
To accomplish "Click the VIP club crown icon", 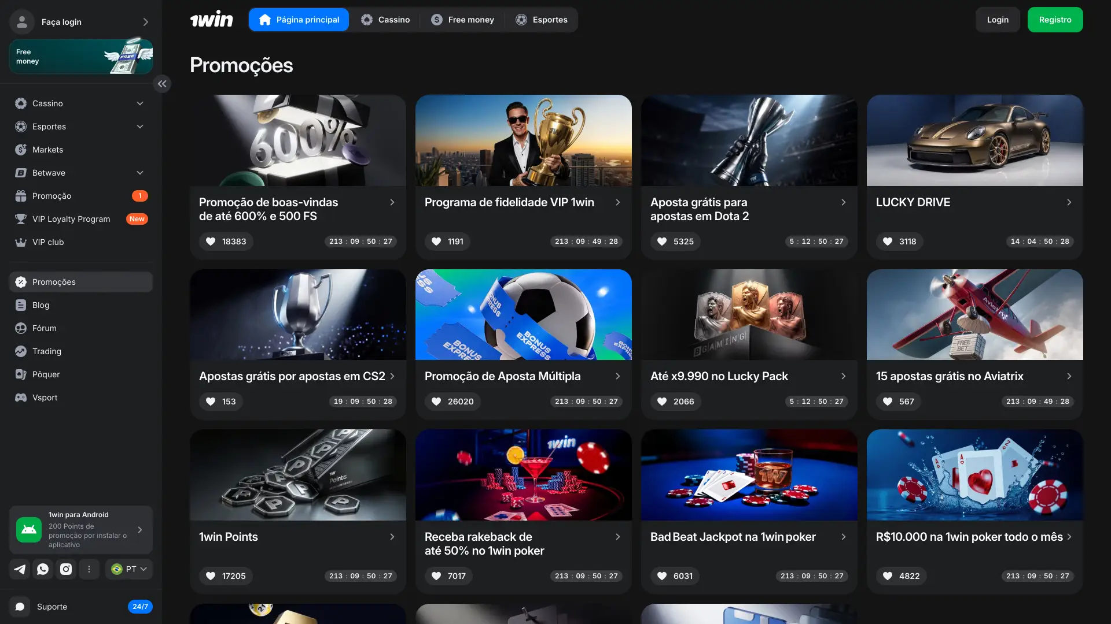I will (x=21, y=242).
